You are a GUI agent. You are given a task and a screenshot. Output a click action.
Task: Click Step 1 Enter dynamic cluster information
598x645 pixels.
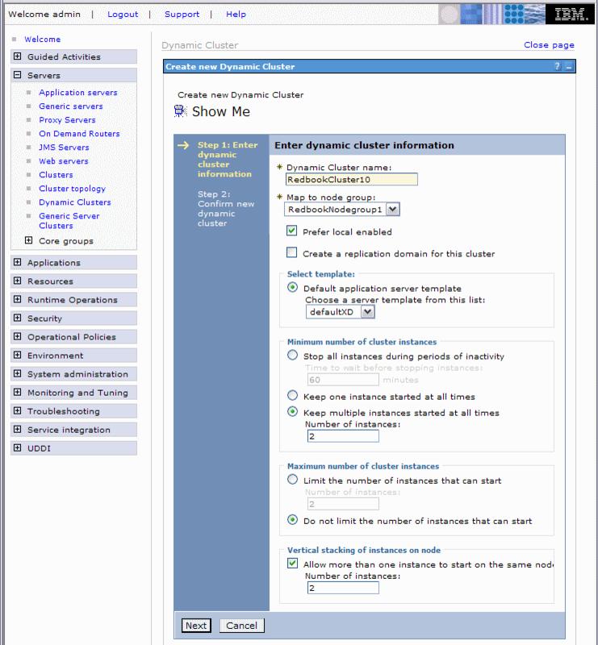(x=228, y=160)
